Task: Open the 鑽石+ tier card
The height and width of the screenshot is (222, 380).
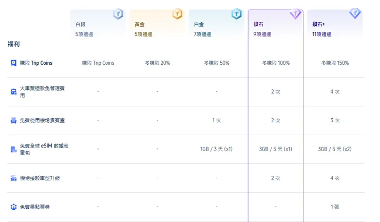Action: click(334, 28)
